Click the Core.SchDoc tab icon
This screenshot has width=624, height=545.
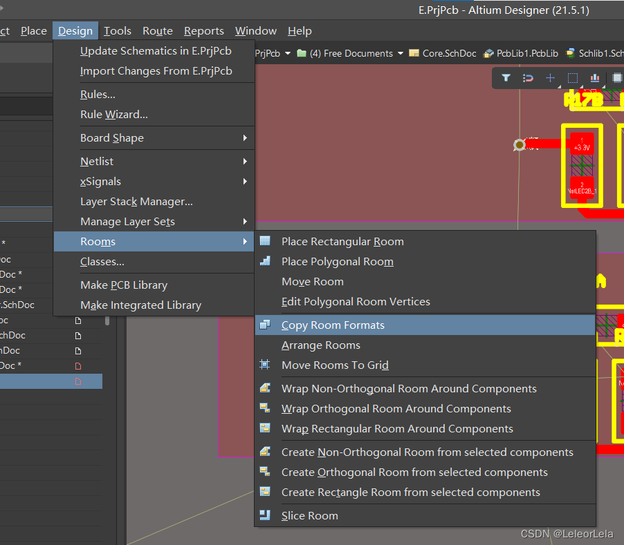(414, 53)
